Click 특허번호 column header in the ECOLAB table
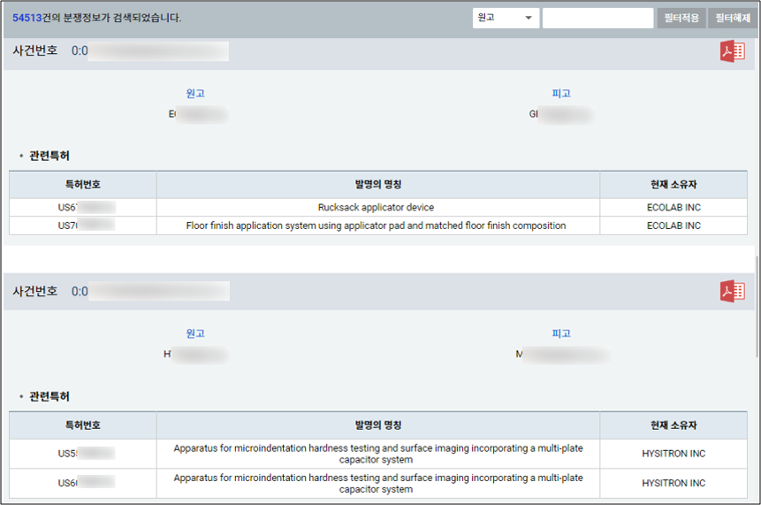 [82, 185]
